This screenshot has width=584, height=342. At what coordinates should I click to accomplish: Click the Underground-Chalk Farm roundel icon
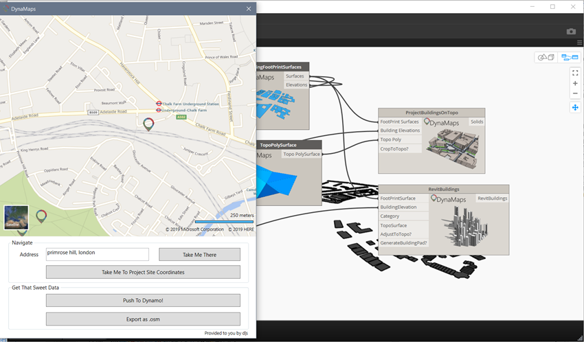point(159,110)
